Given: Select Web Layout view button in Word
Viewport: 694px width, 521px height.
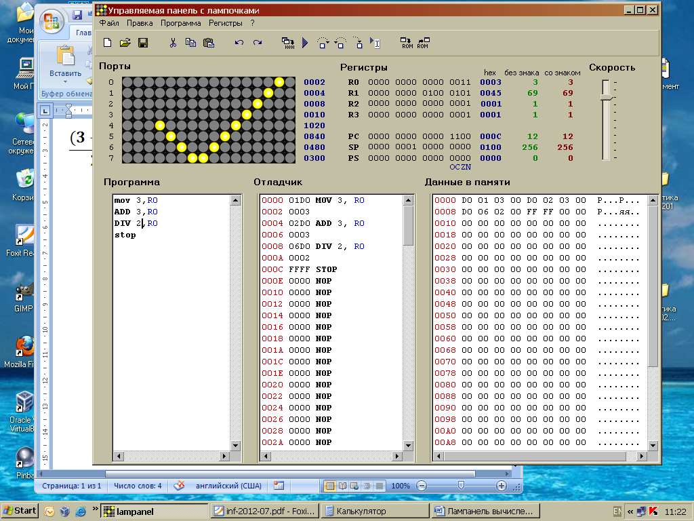Looking at the screenshot, I should [354, 486].
